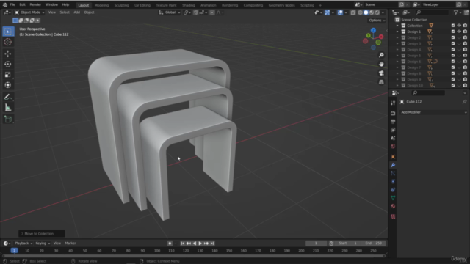This screenshot has height=264, width=470.
Task: Open the Global orientation dropdown
Action: pos(170,12)
